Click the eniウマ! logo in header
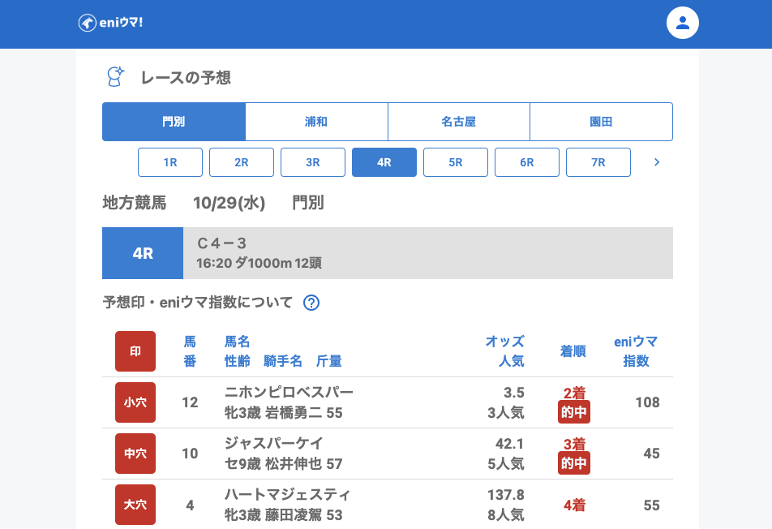This screenshot has height=529, width=772. point(110,23)
